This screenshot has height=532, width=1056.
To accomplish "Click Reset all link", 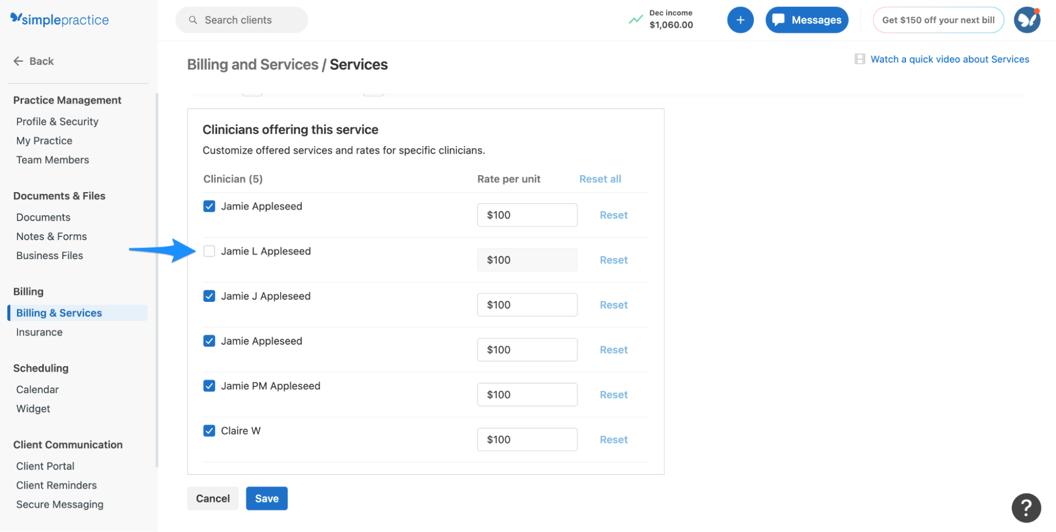I will (x=600, y=179).
